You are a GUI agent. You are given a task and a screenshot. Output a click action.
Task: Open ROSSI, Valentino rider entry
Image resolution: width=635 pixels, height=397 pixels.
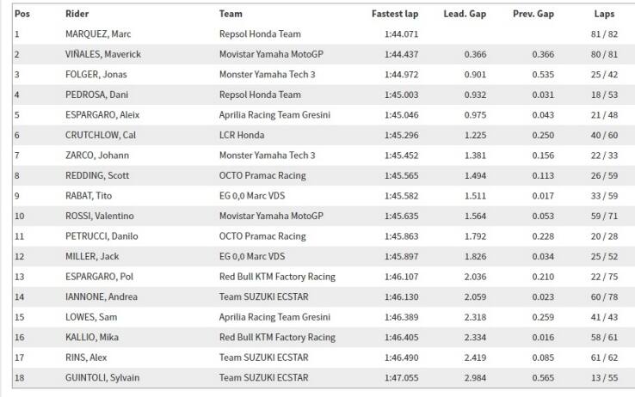[x=99, y=216]
